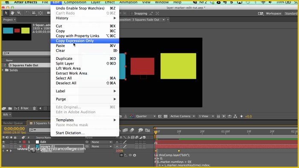Open the Active Camera dropdown
The width and height of the screenshot is (299, 168).
click(182, 116)
